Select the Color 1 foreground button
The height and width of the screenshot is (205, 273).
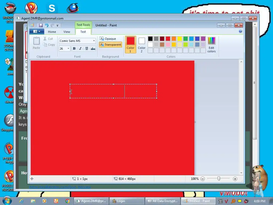130,45
